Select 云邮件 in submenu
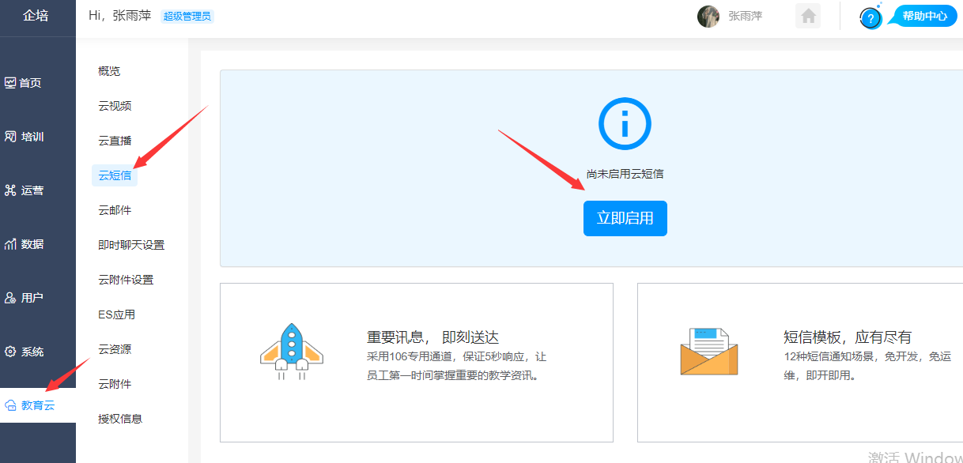Viewport: 963px width, 463px height. click(115, 210)
